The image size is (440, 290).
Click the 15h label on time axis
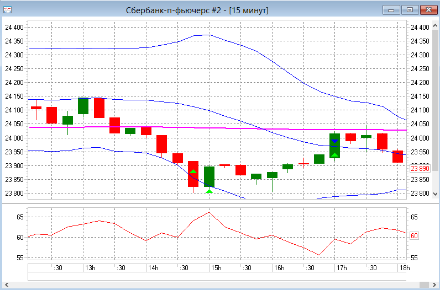(x=216, y=268)
